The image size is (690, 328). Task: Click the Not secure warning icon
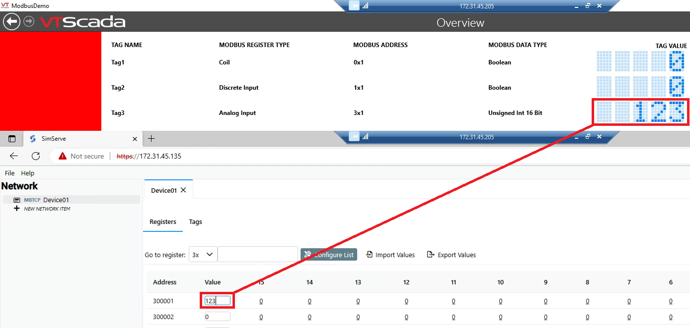click(62, 156)
